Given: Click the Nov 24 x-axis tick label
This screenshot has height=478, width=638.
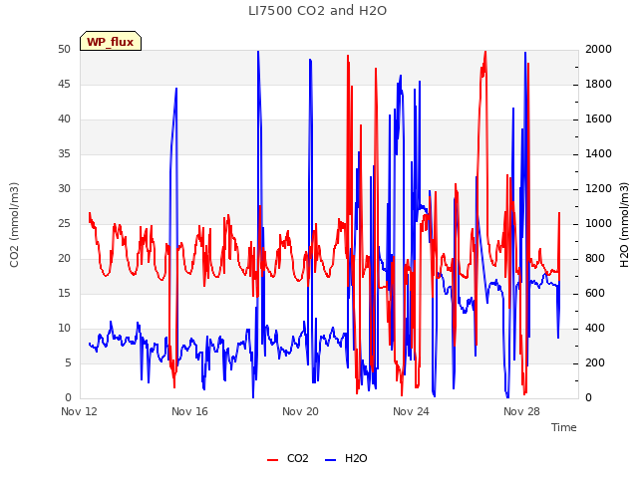Looking at the screenshot, I should [x=411, y=411].
